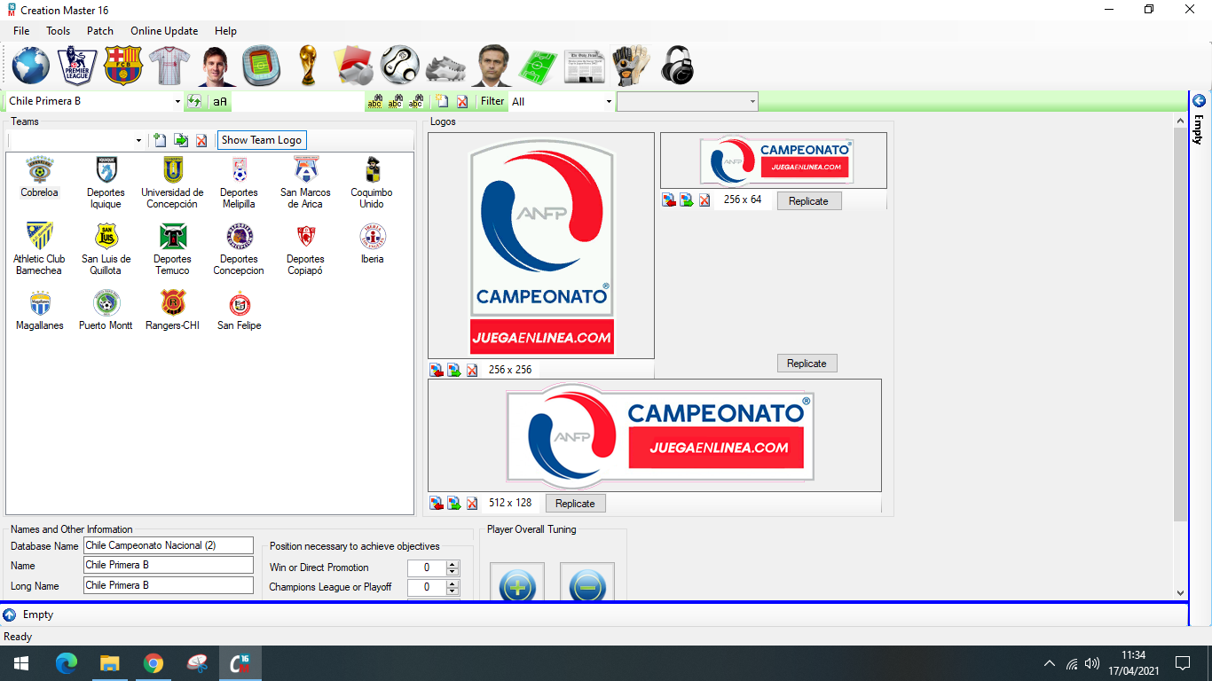Viewport: 1212px width, 681px height.
Task: Delete the league with the red X icon
Action: click(462, 101)
